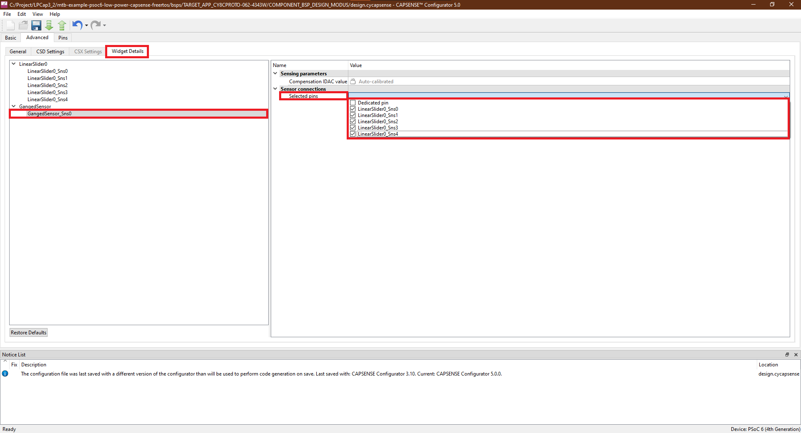Screen dimensions: 801x433
Task: Undo the last action with blue arrow
Action: click(77, 25)
